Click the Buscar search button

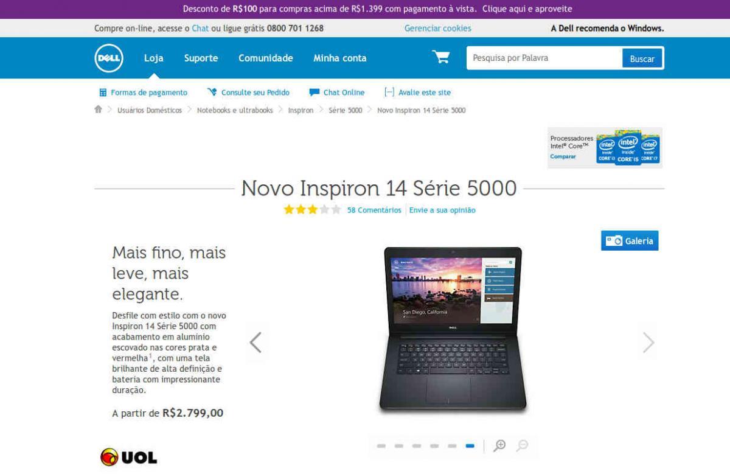coord(642,58)
